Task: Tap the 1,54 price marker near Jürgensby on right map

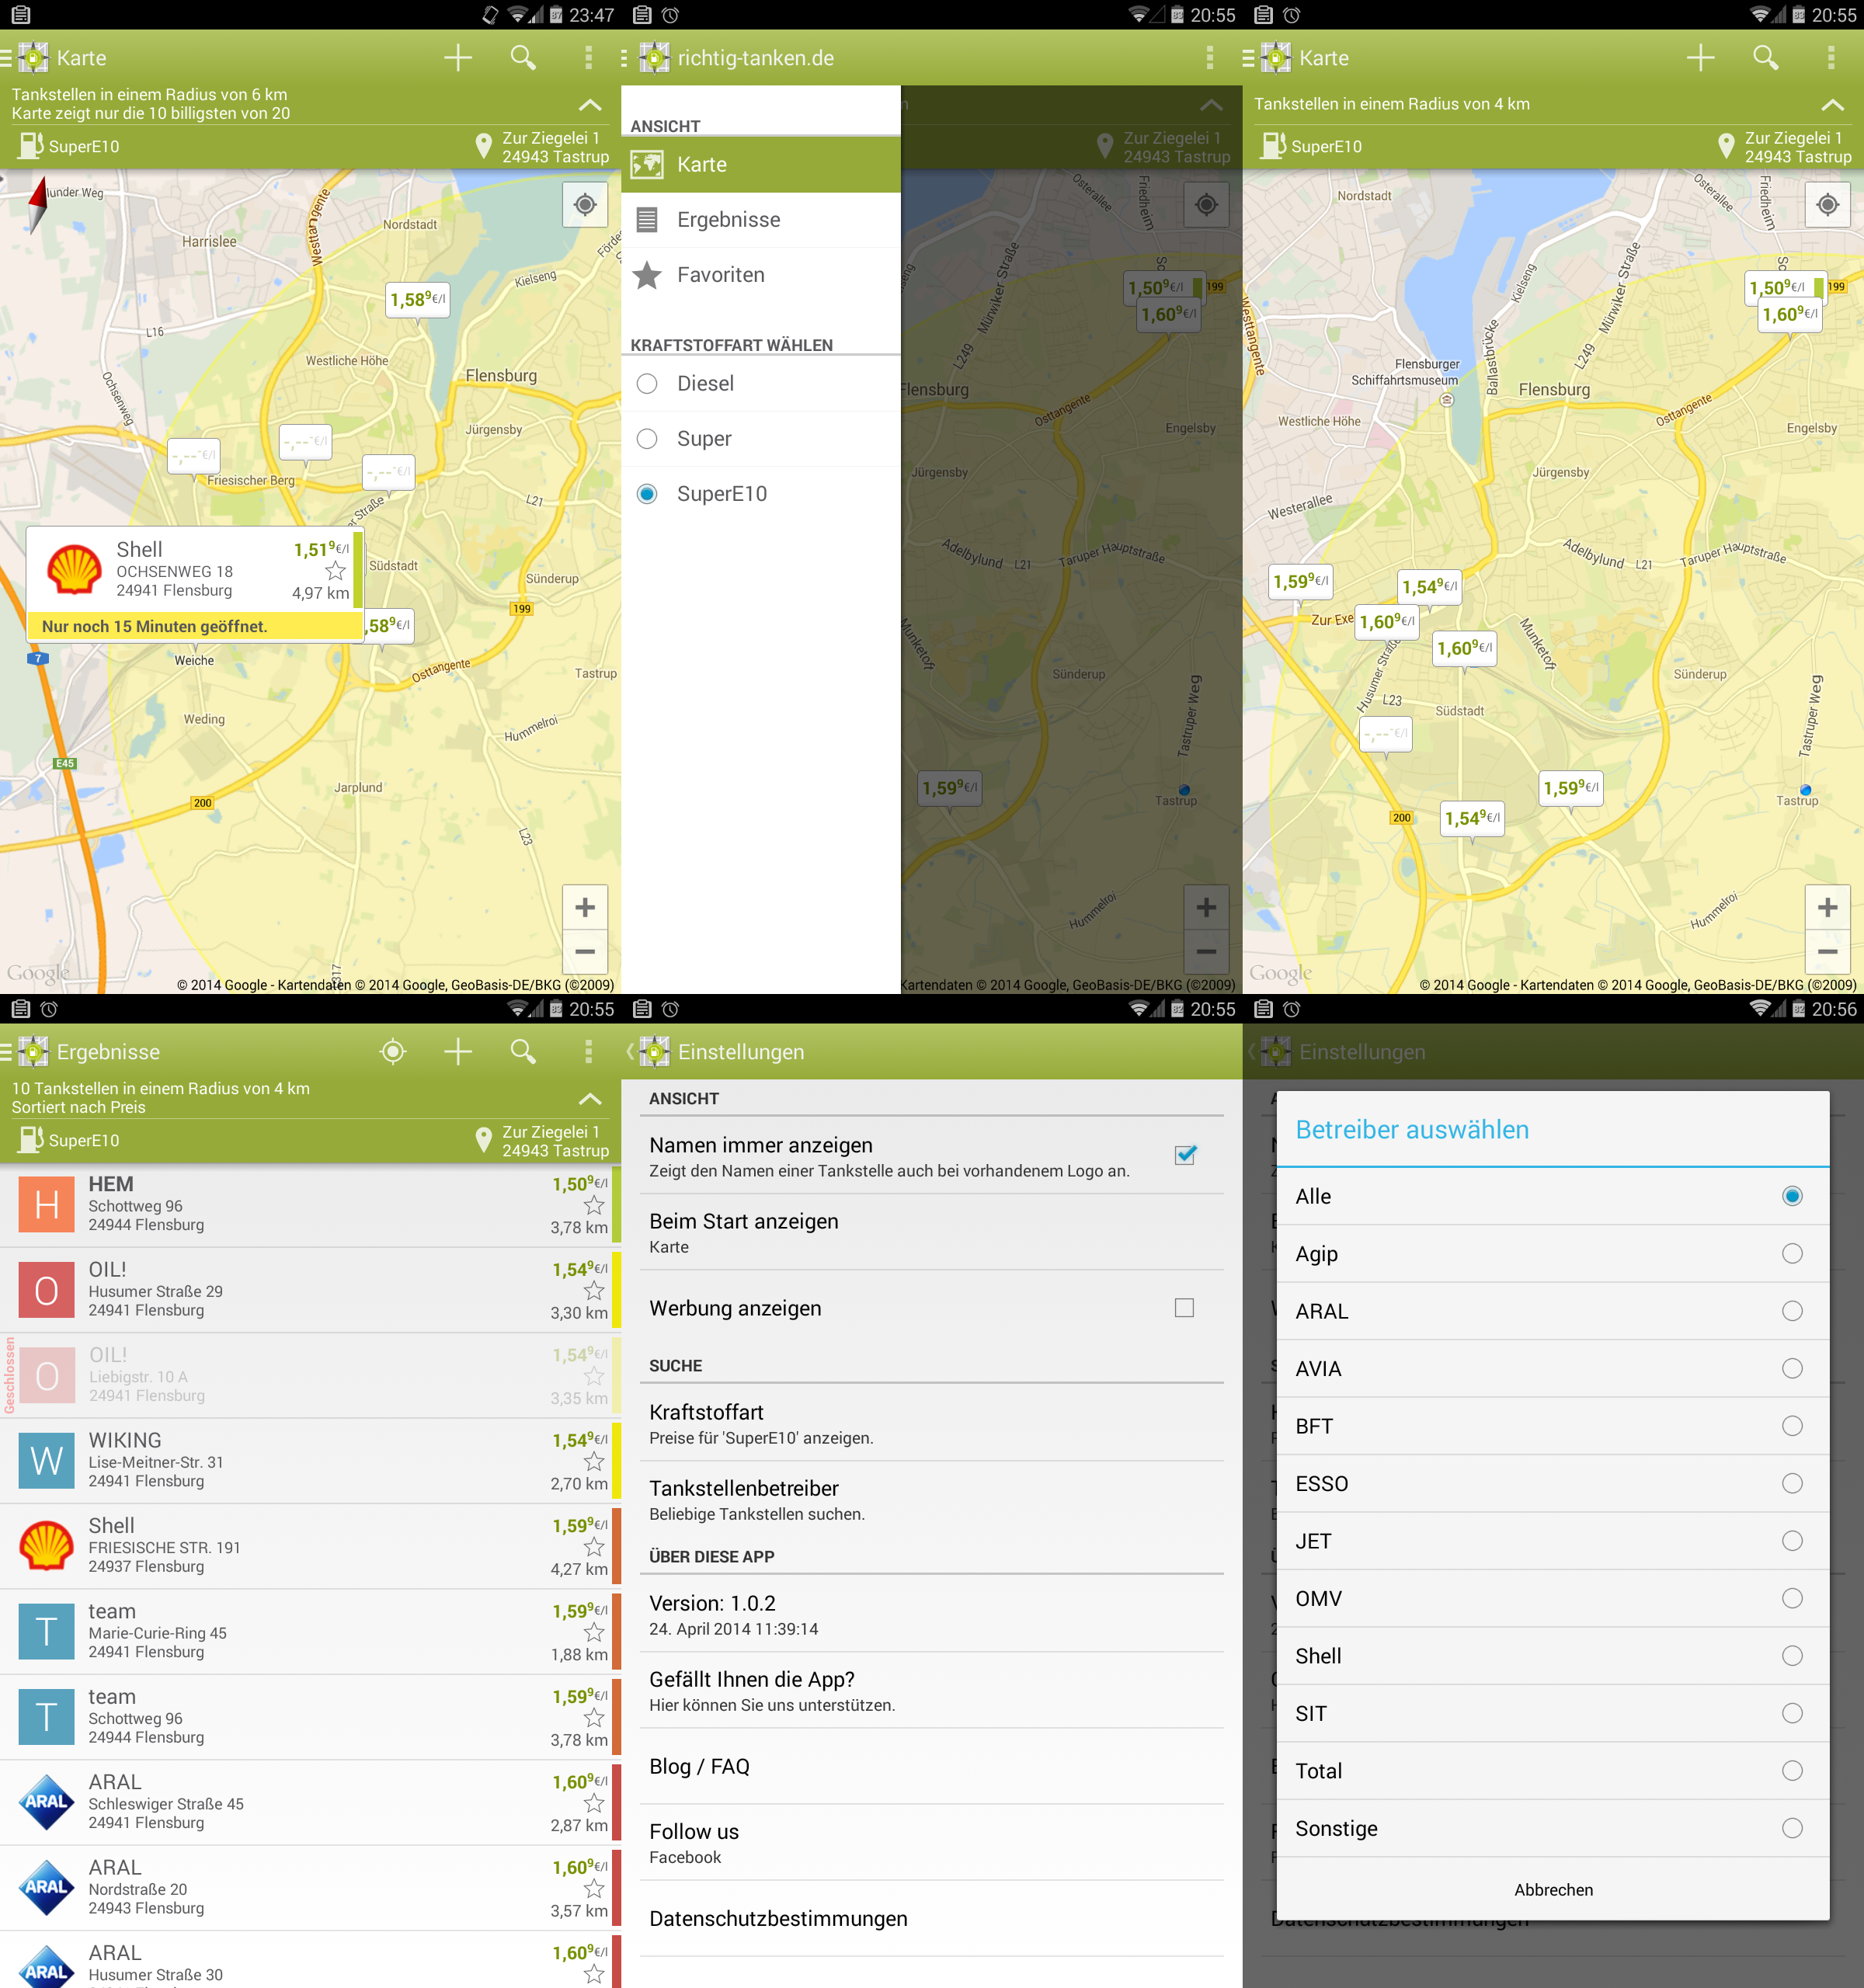Action: click(1429, 587)
